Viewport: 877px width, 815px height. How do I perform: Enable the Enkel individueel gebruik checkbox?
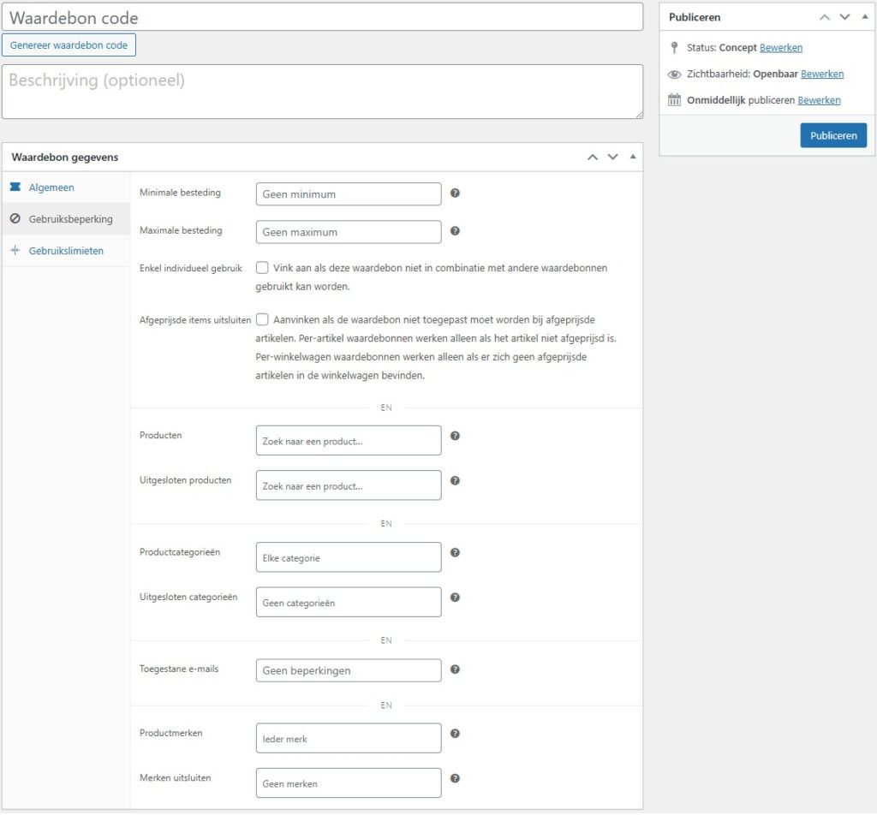click(262, 268)
